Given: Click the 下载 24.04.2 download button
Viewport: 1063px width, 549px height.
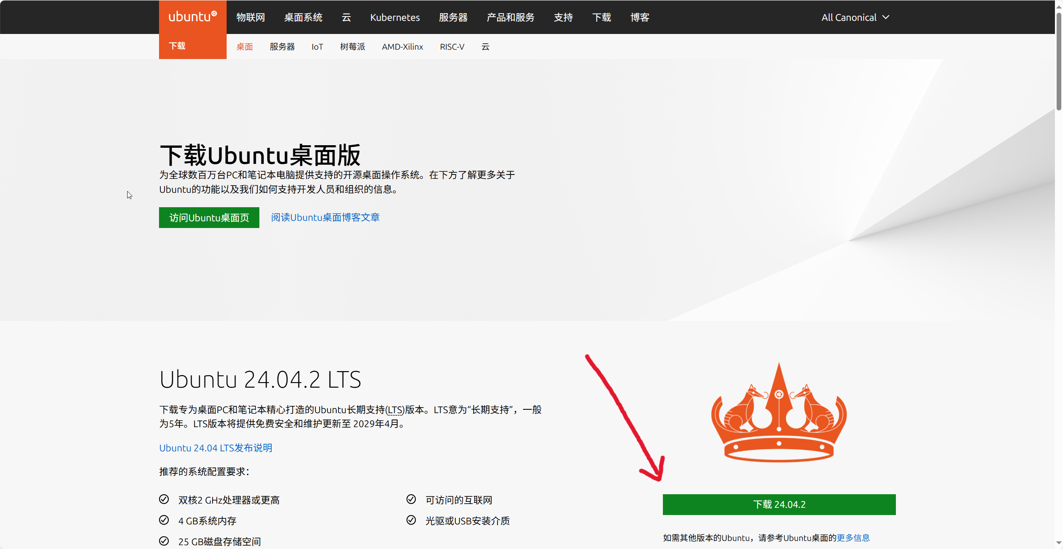Looking at the screenshot, I should click(x=779, y=504).
